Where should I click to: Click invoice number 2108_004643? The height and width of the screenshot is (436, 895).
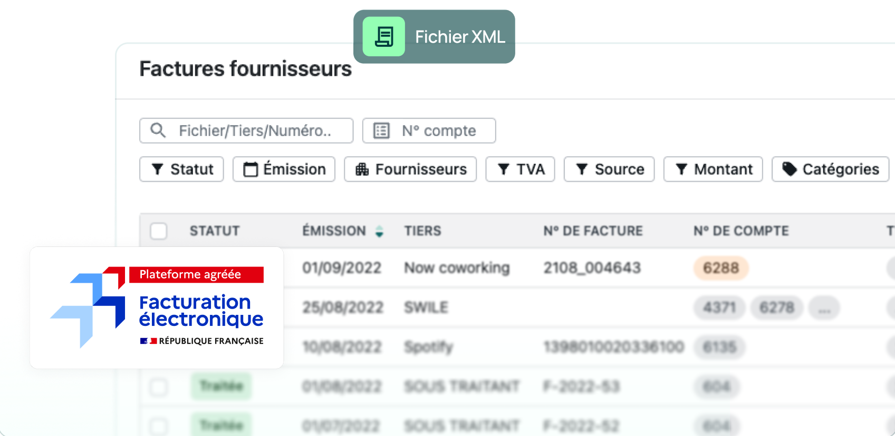[x=592, y=268]
